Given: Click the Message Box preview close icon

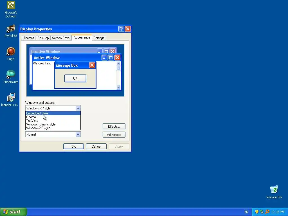Looking at the screenshot, I should [x=92, y=65].
